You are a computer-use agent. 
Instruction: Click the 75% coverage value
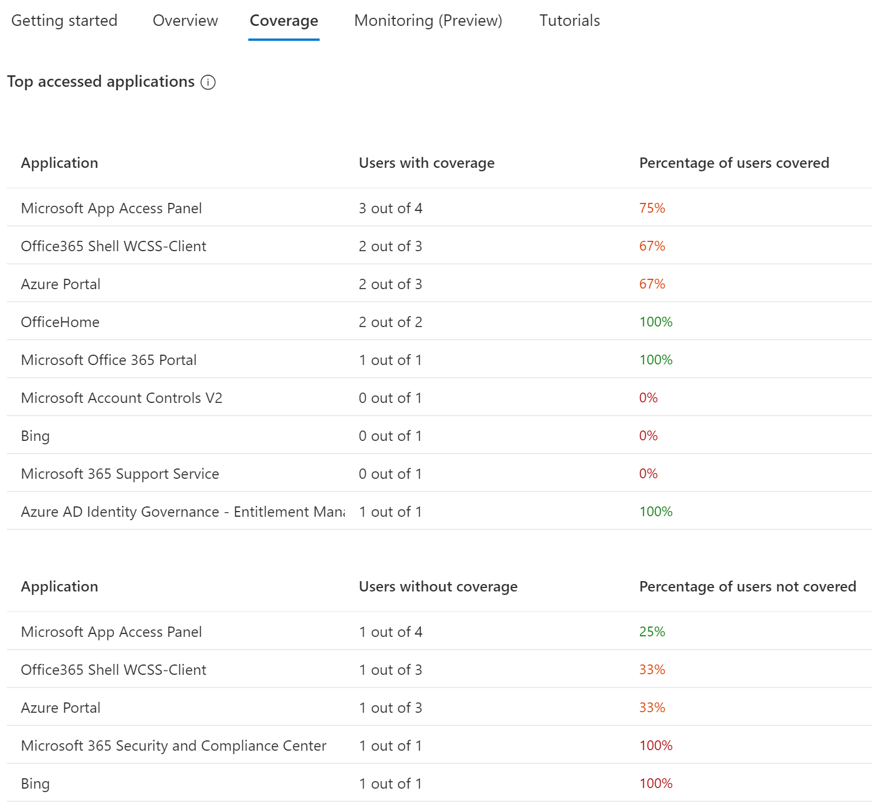(652, 209)
